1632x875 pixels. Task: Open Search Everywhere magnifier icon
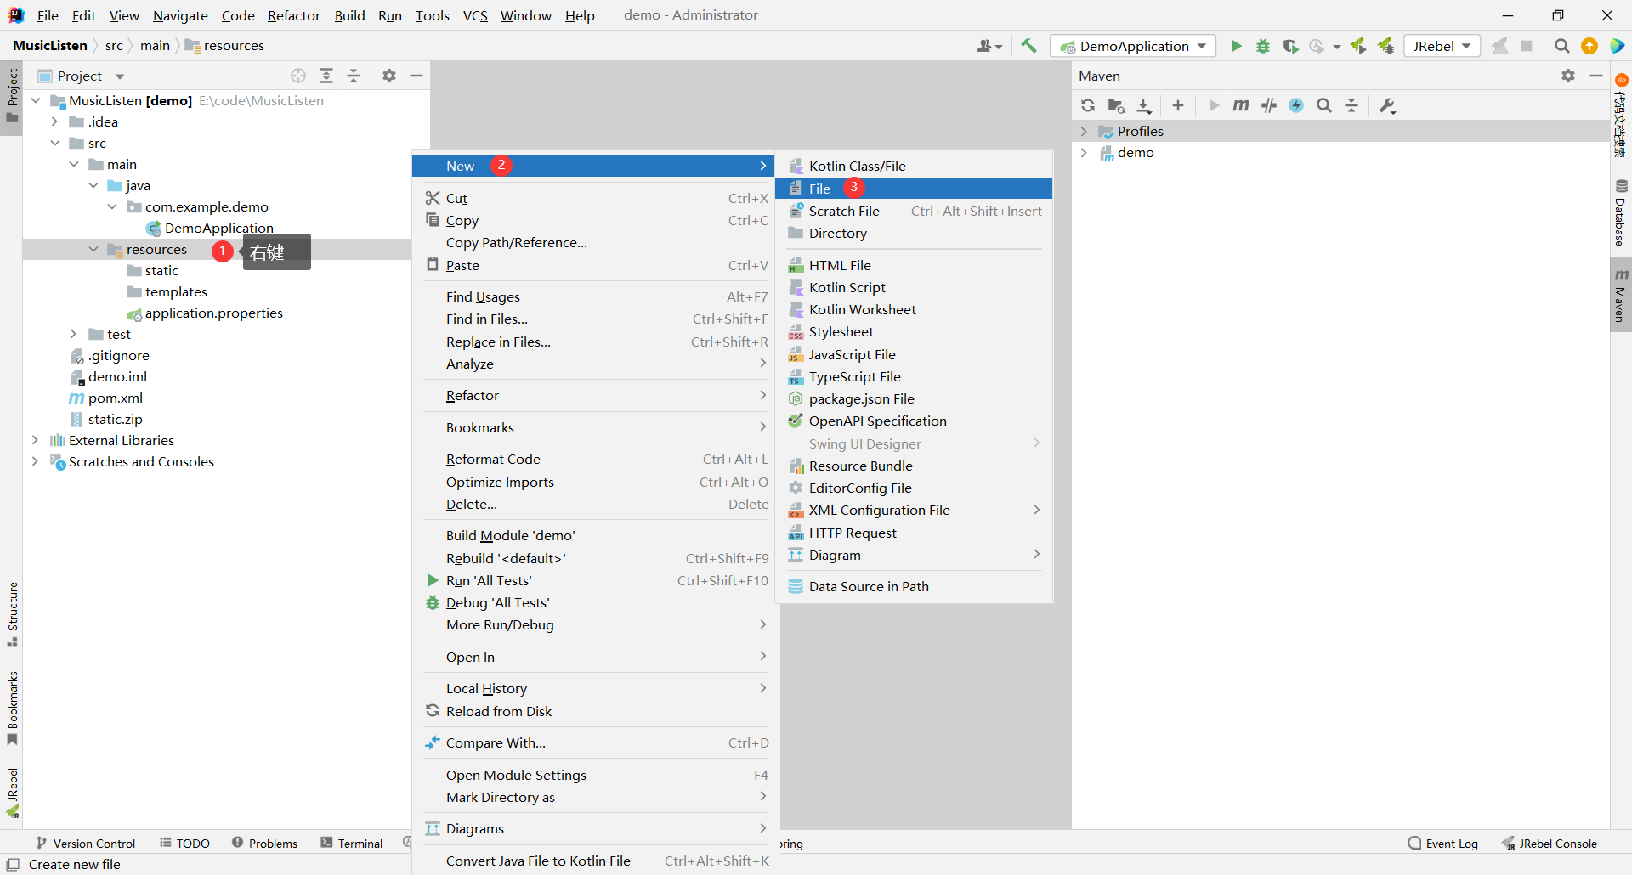click(1562, 46)
